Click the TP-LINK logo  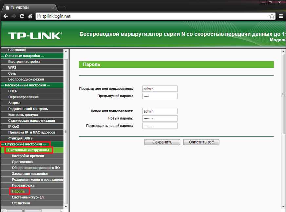pos(35,36)
